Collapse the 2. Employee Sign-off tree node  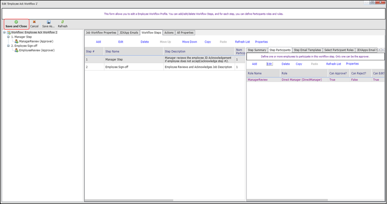[8, 46]
